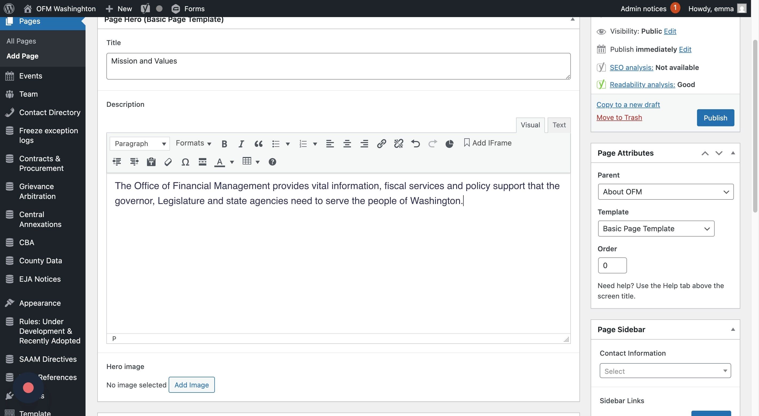Image resolution: width=759 pixels, height=416 pixels.
Task: Click the Move to Trash link
Action: [619, 117]
